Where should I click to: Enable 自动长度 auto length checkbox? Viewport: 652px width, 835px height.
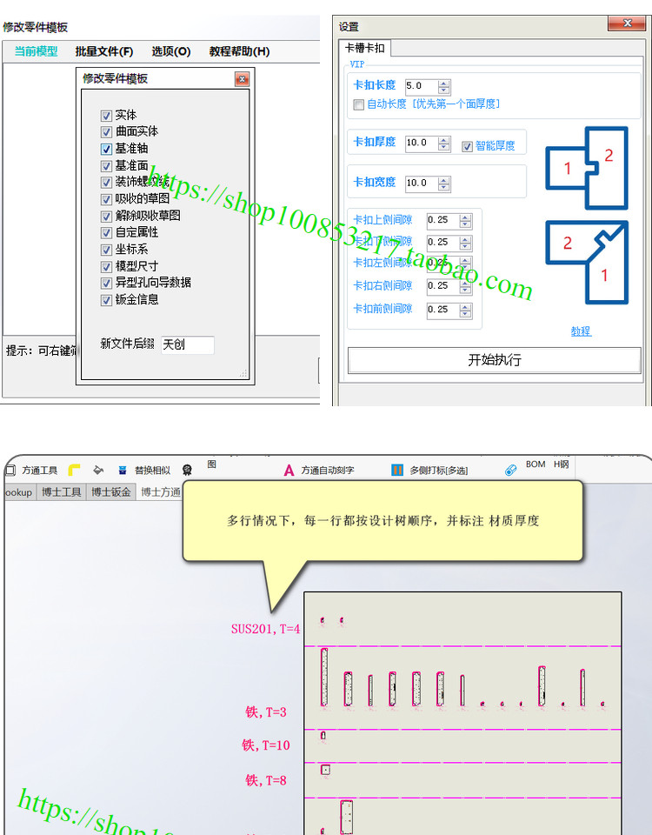(x=359, y=104)
